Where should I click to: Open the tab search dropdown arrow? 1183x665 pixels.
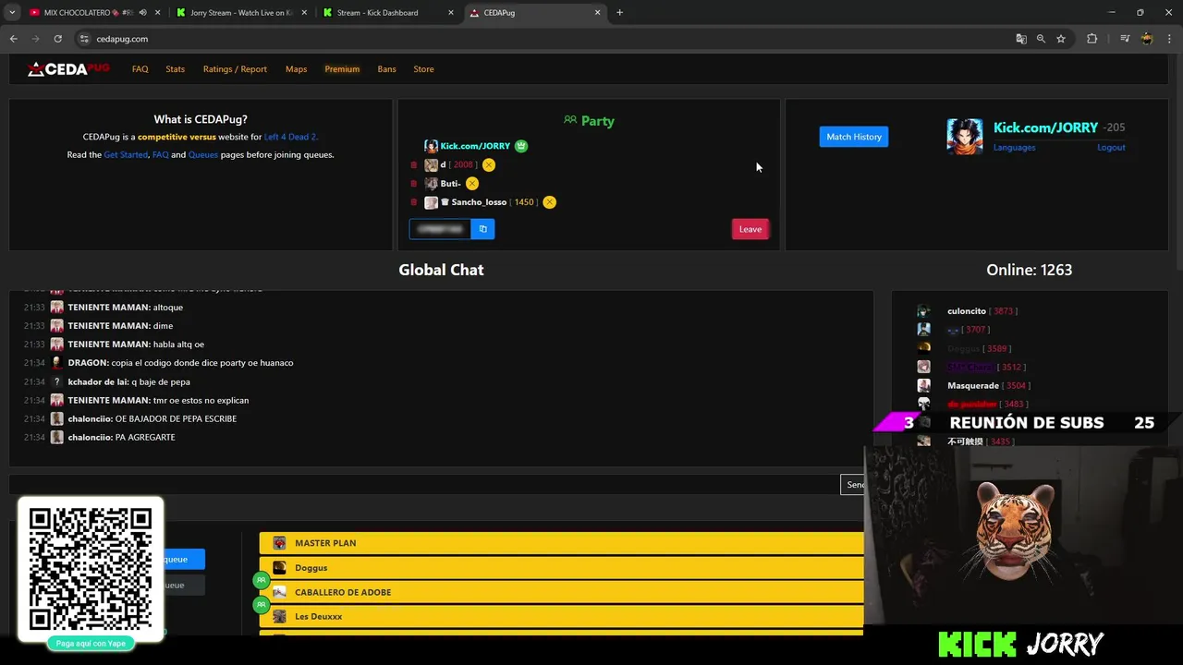click(12, 13)
